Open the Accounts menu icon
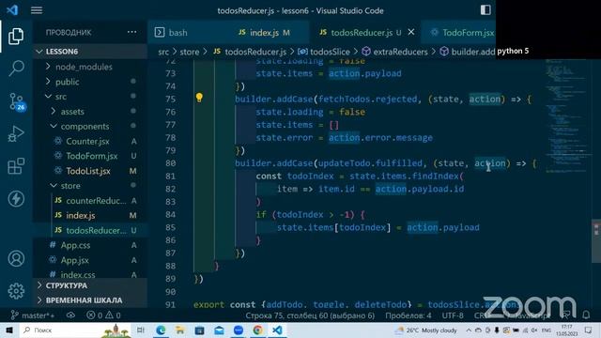This screenshot has height=338, width=601. (16, 259)
